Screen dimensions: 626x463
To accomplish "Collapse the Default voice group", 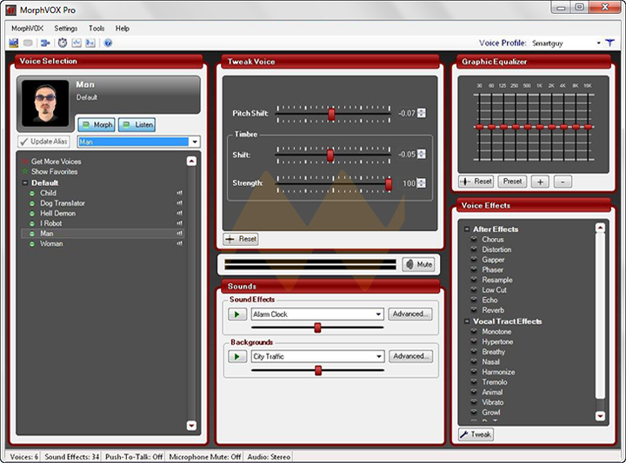I will tap(24, 182).
